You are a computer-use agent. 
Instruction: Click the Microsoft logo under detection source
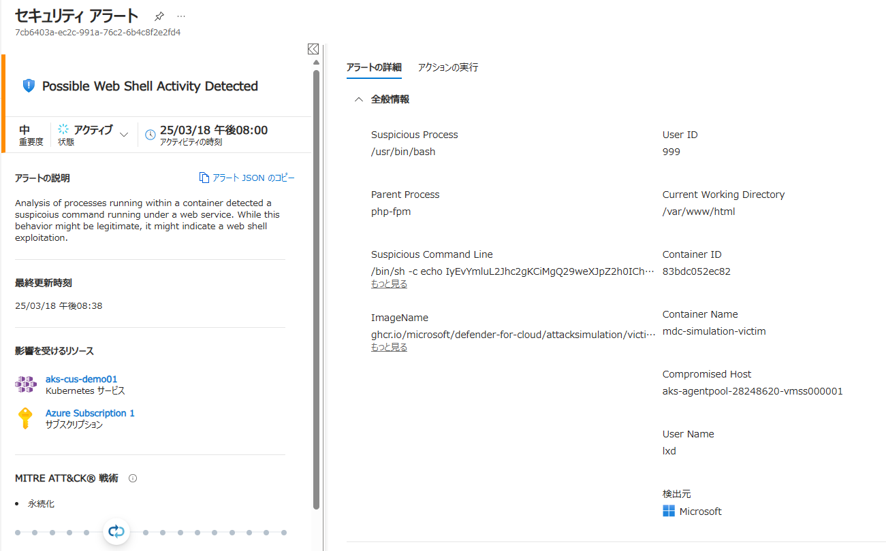point(669,511)
